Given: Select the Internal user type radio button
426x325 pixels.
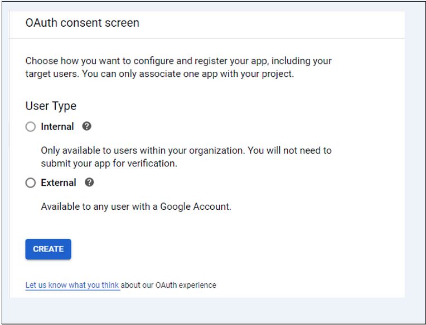Looking at the screenshot, I should 30,127.
